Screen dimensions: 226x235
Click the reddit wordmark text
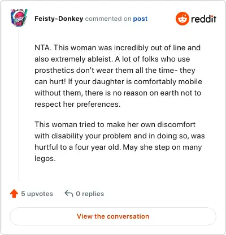tap(203, 19)
